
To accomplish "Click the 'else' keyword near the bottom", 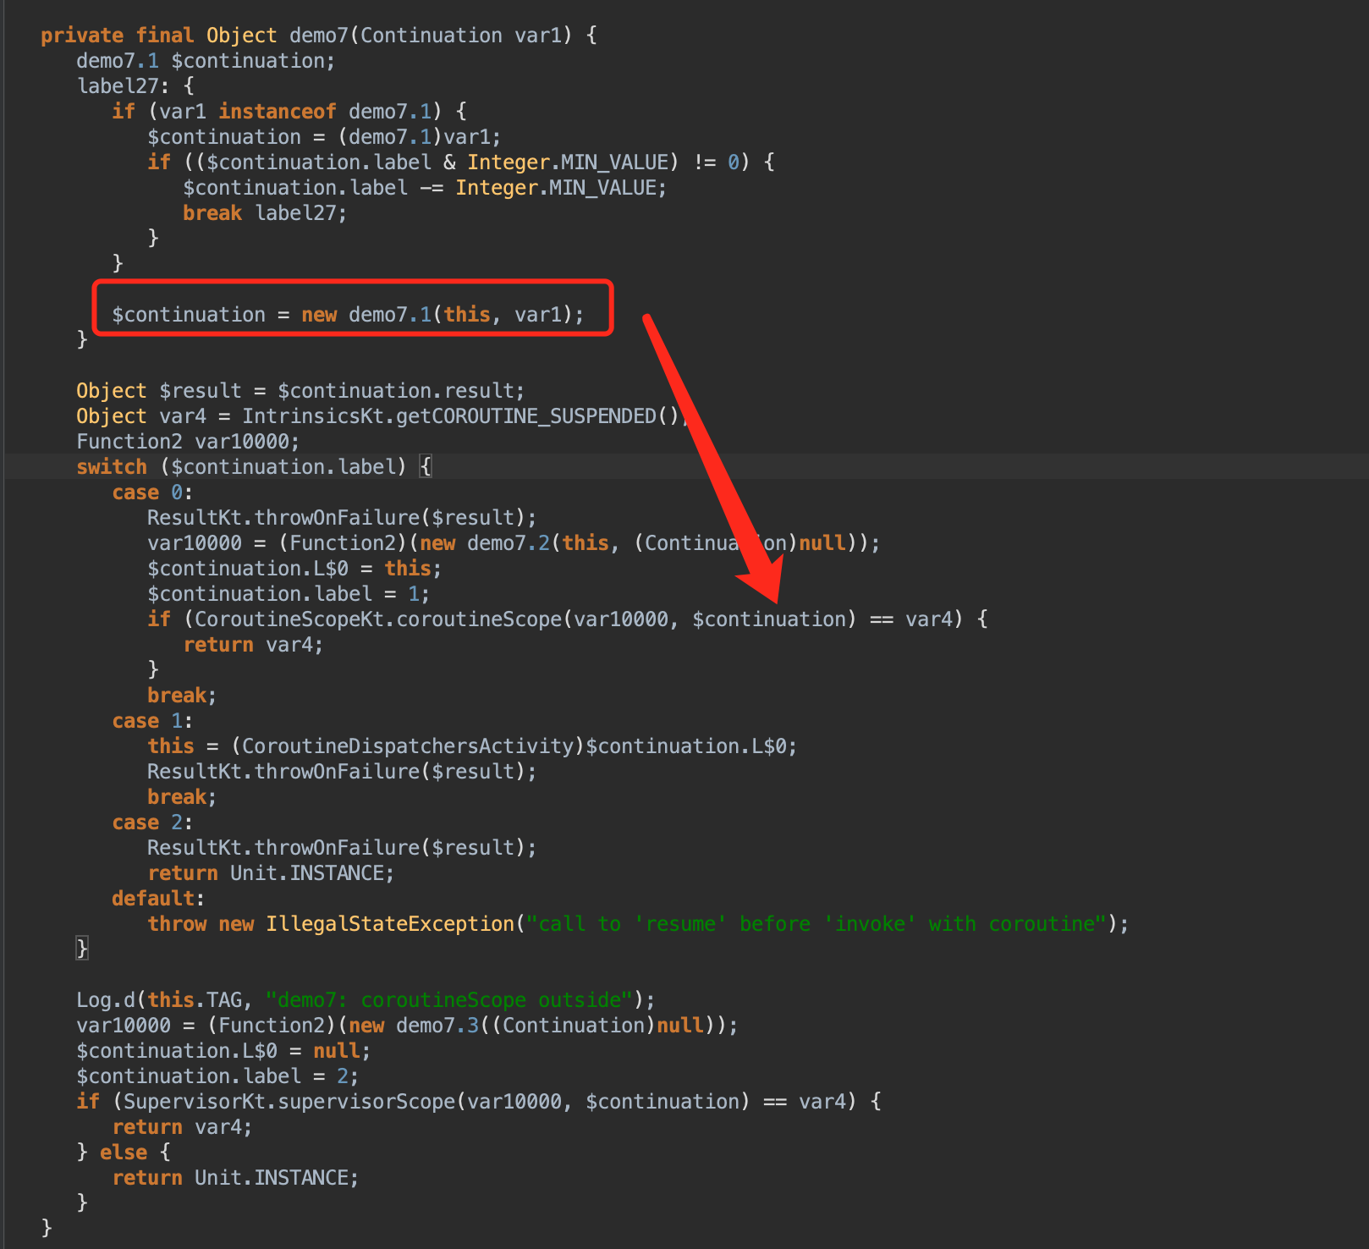I will pyautogui.click(x=123, y=1153).
